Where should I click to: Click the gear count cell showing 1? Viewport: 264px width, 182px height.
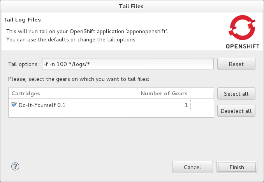coord(186,105)
